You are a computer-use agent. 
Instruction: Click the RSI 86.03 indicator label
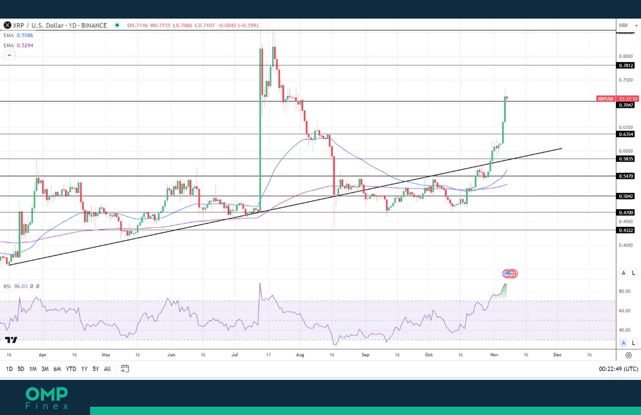pyautogui.click(x=16, y=286)
